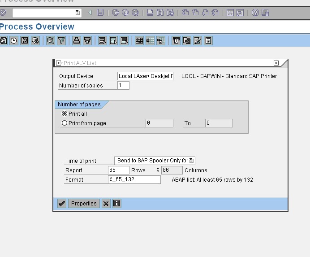Click the green Enter checkmark in top toolbar
Viewport: 310px width, 257px height.
pos(3,13)
